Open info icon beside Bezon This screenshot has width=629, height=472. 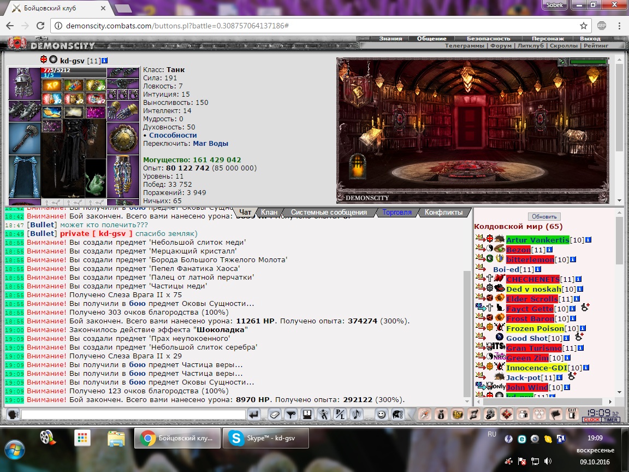coord(550,250)
